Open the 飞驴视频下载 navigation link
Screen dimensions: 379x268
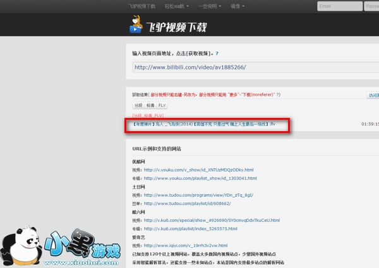click(x=141, y=6)
